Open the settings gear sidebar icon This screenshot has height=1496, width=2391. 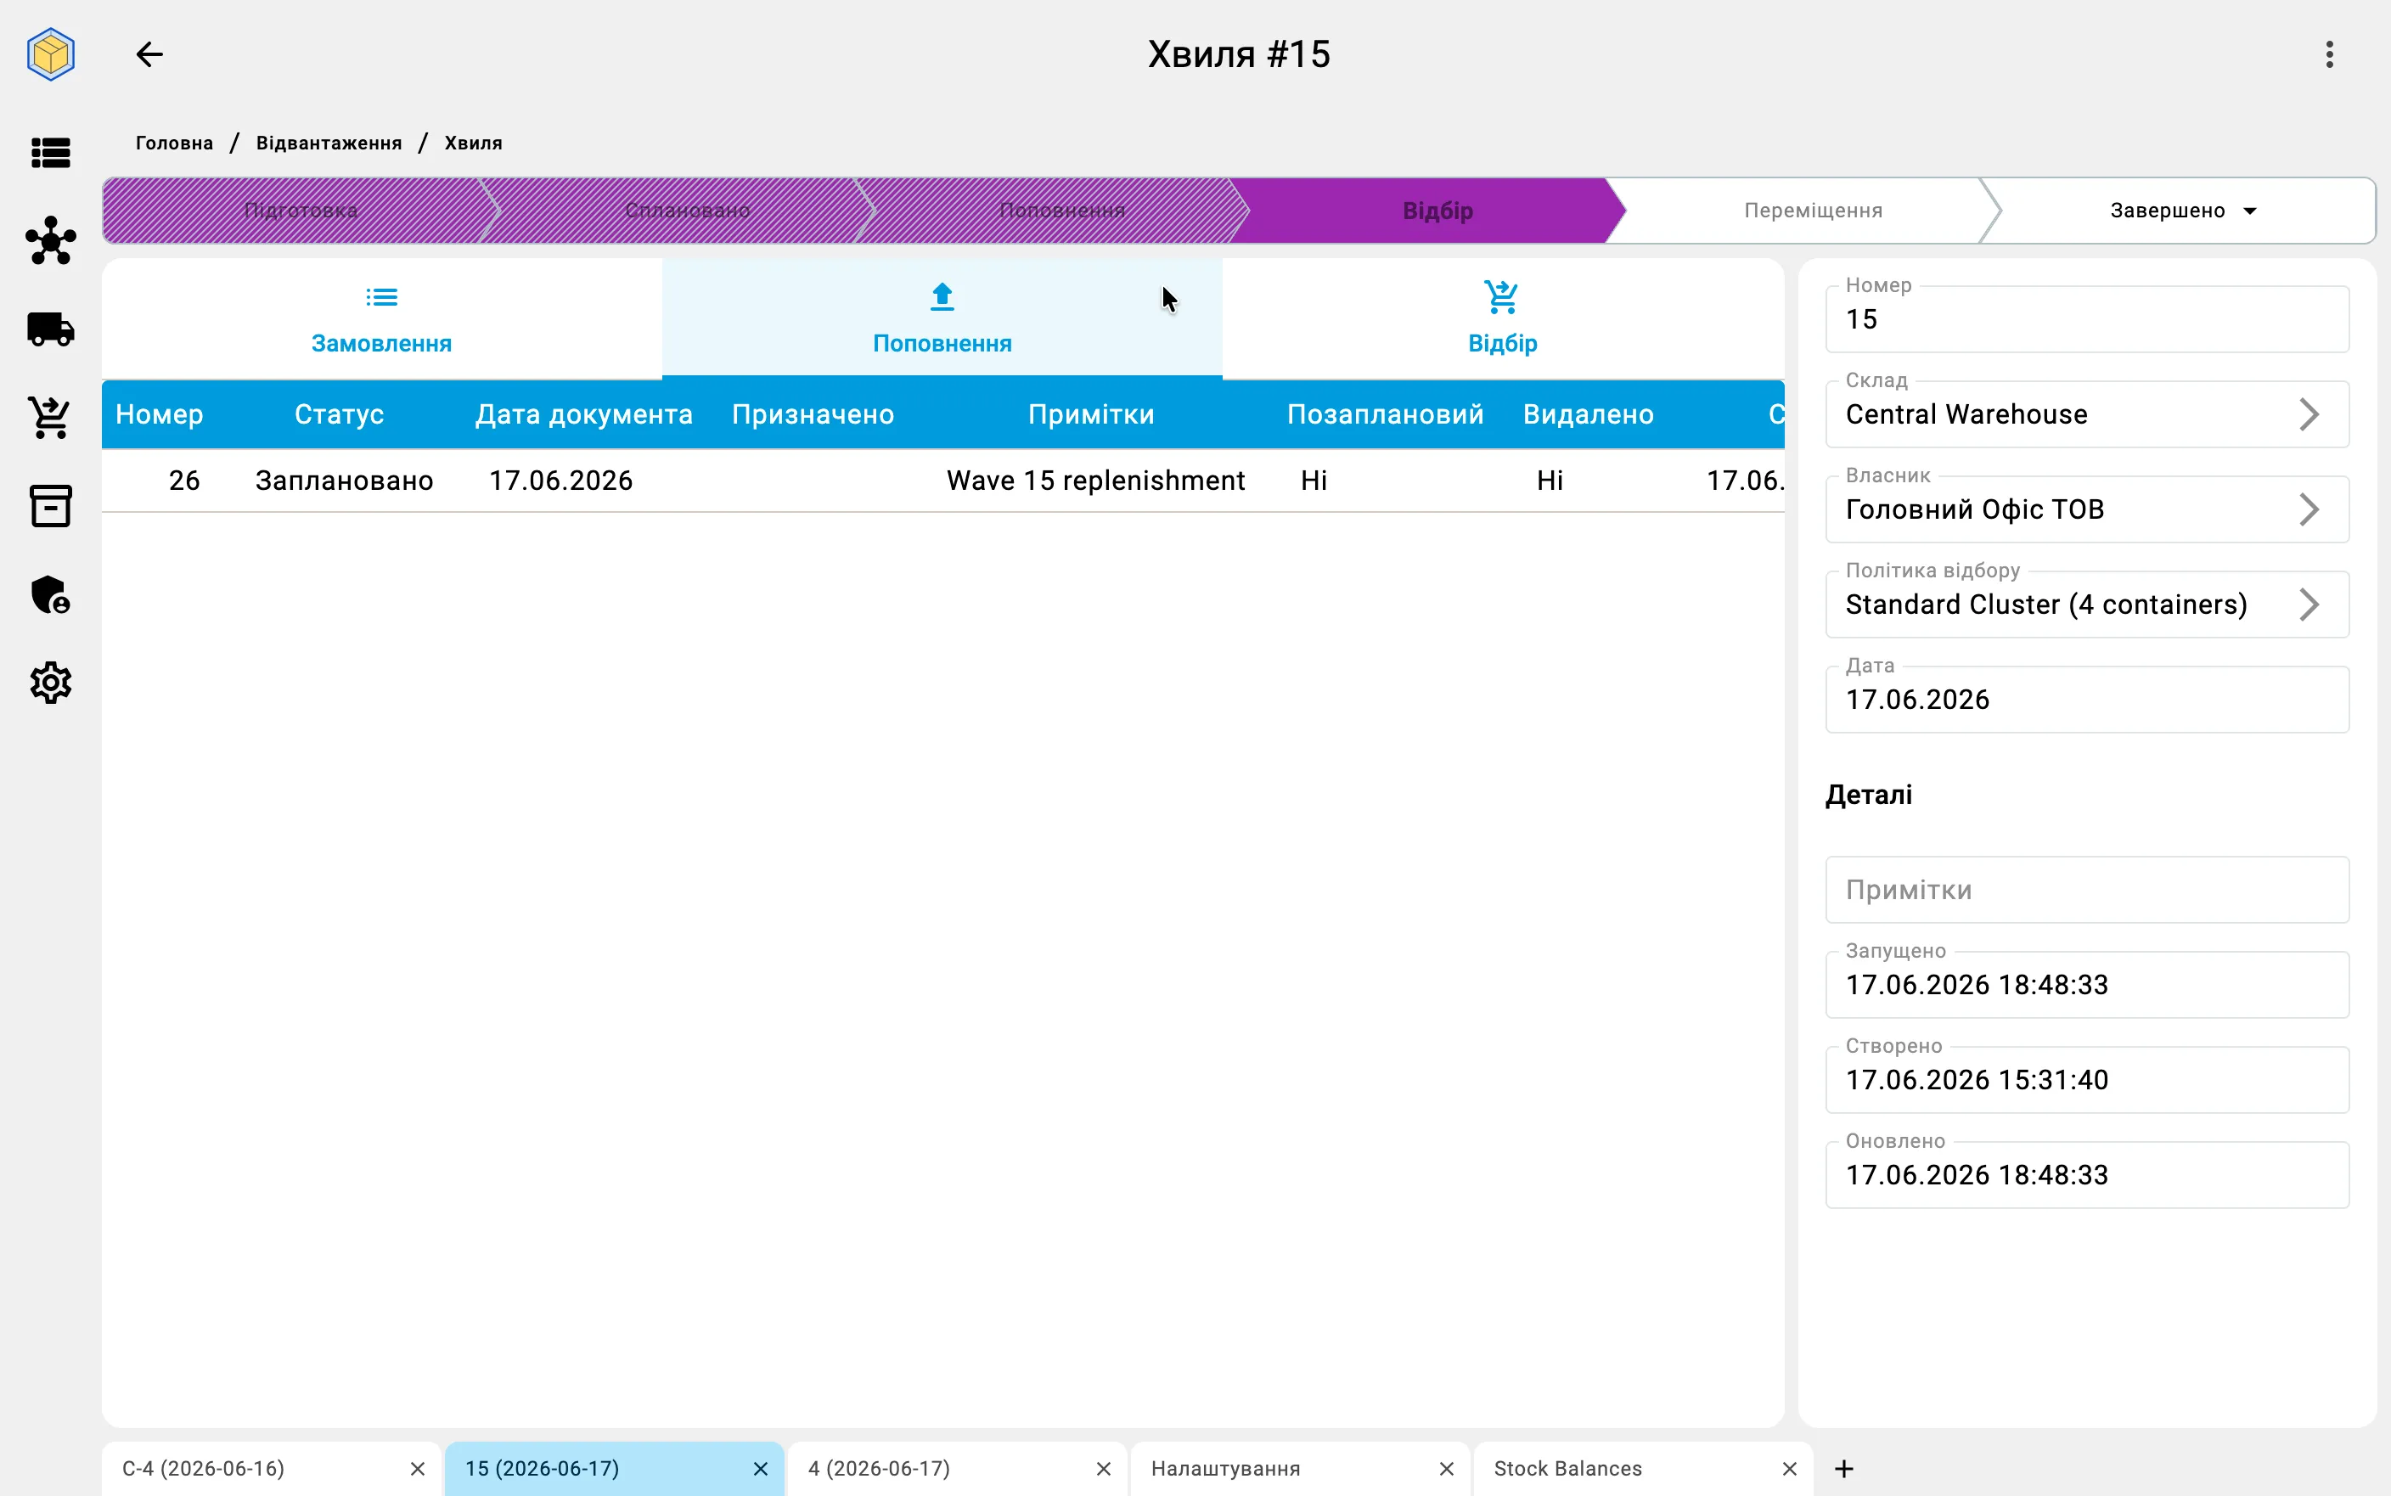[x=50, y=683]
